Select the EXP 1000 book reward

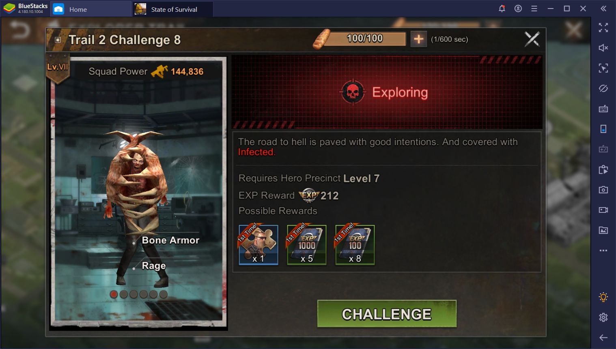[307, 244]
